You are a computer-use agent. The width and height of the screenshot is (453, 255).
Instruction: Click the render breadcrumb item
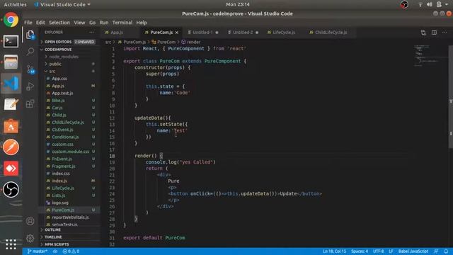190,42
